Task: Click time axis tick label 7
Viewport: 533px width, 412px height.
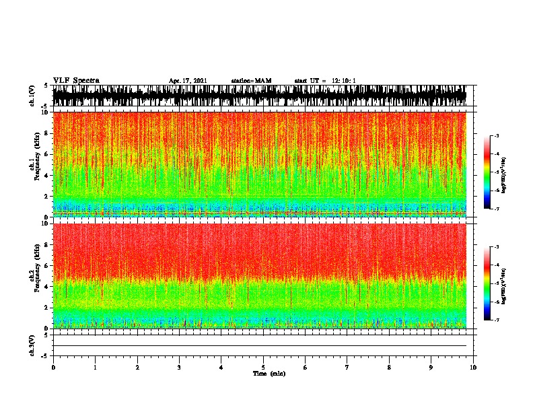Action: click(347, 368)
